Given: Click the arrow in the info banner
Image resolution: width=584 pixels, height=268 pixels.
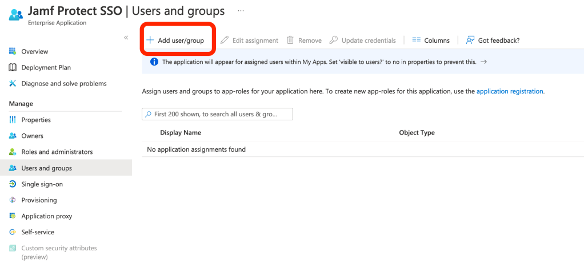Looking at the screenshot, I should pyautogui.click(x=483, y=62).
